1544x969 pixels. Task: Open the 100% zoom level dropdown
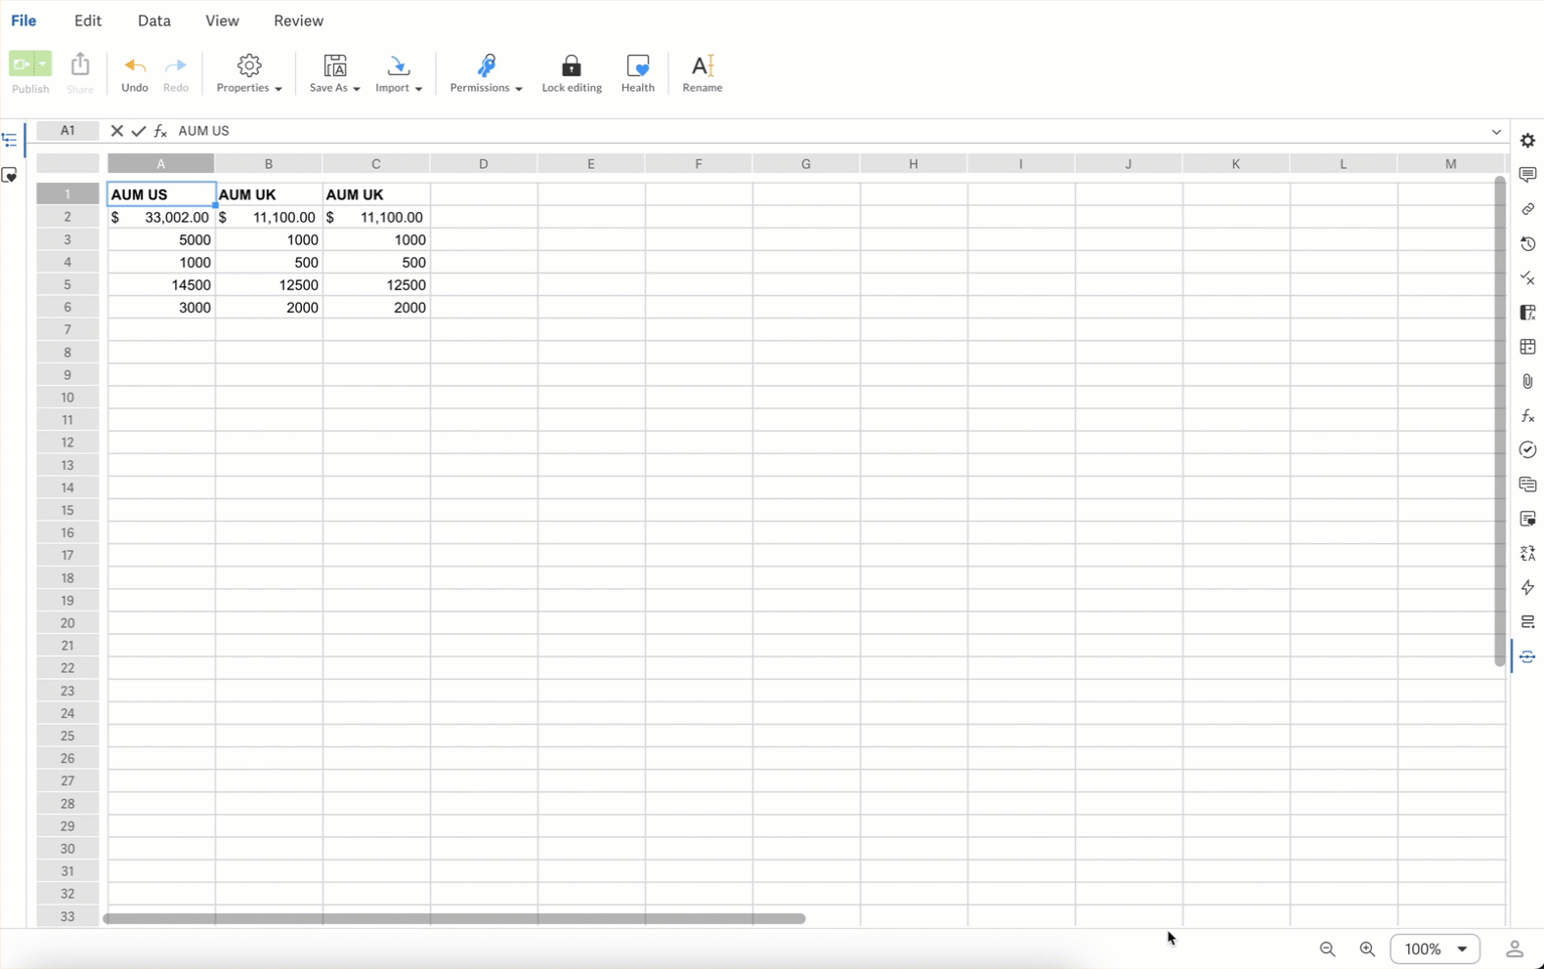[x=1436, y=949]
